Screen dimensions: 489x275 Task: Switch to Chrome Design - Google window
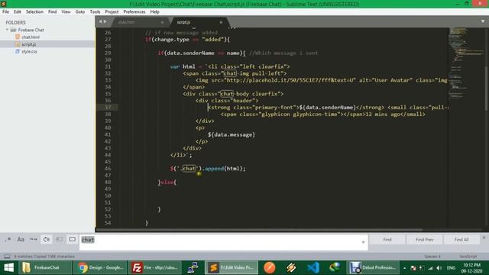pos(100,267)
